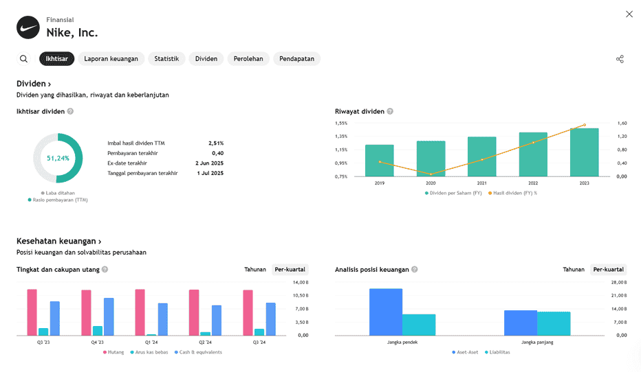Select Per-kuartal for financial position analysis
641x372 pixels.
(x=608, y=269)
